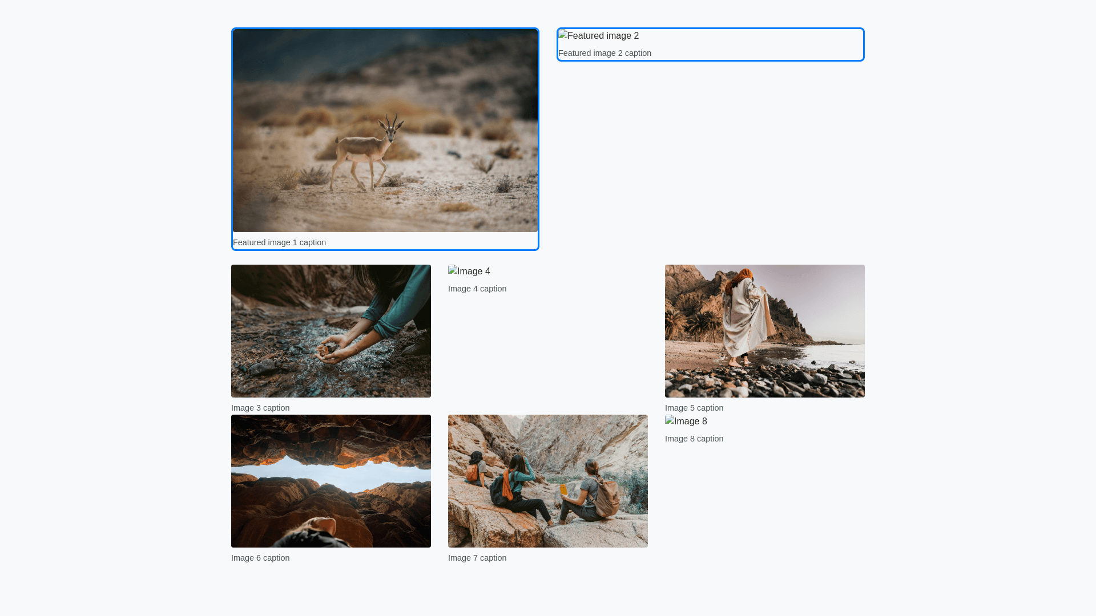Click the Image 3 caption text
The image size is (1096, 616).
click(x=260, y=408)
